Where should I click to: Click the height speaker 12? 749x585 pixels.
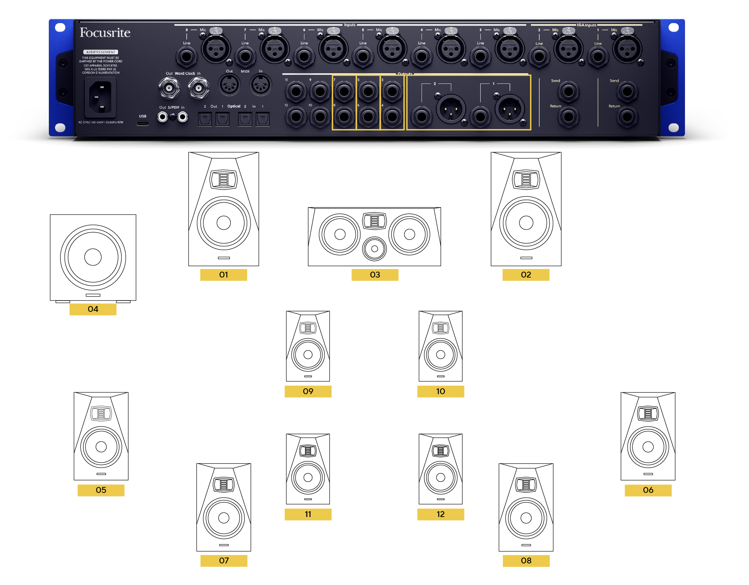(441, 469)
